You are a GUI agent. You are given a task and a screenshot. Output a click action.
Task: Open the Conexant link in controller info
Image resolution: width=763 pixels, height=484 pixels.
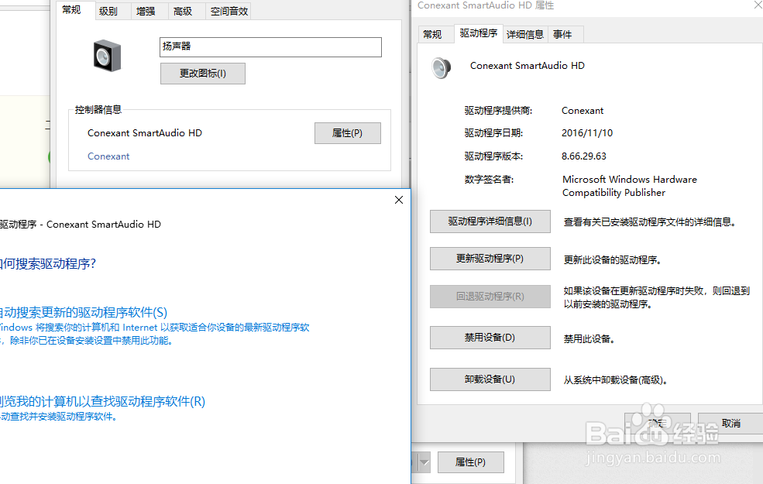coord(108,156)
